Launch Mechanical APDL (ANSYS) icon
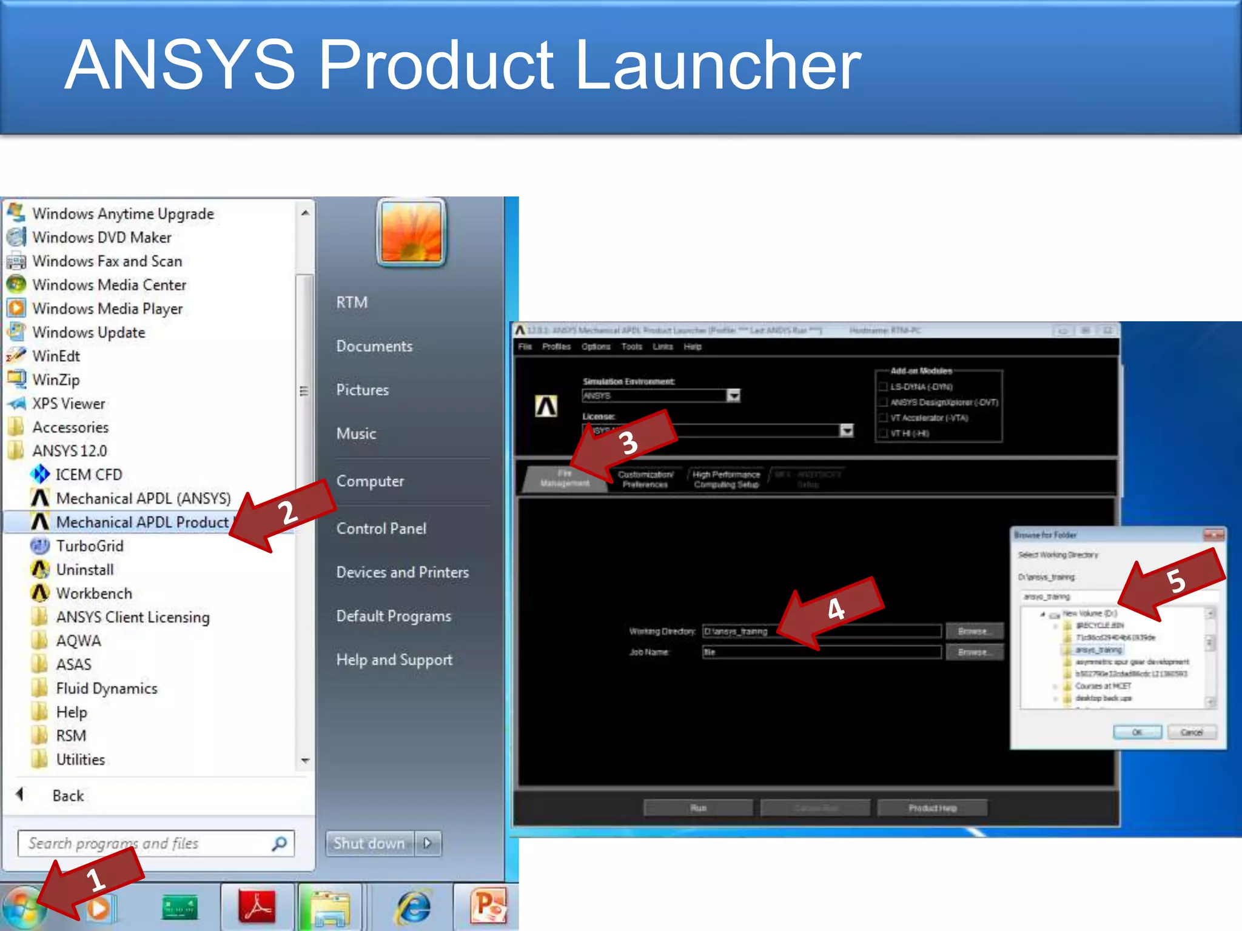Image resolution: width=1242 pixels, height=931 pixels. pyautogui.click(x=40, y=498)
